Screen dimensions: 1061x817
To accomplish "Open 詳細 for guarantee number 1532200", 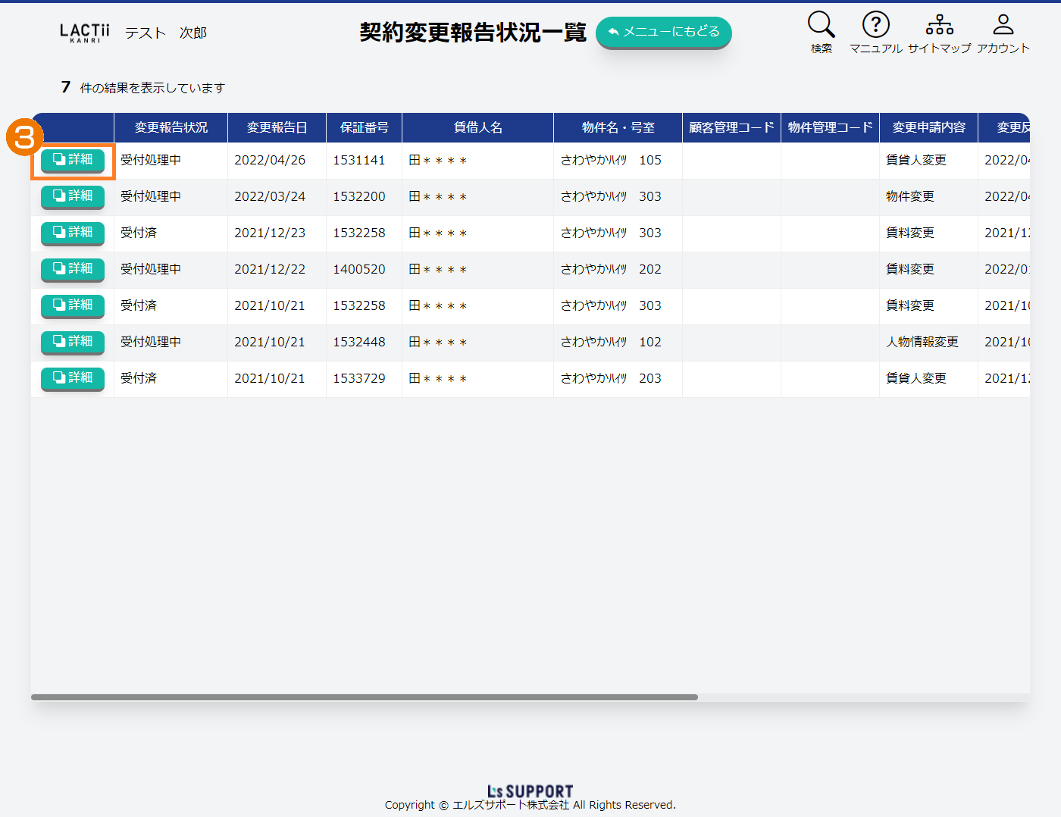I will [73, 196].
